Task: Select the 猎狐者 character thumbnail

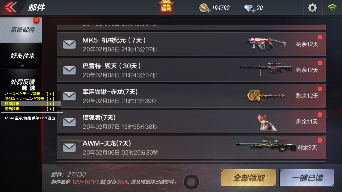Action: pyautogui.click(x=267, y=122)
